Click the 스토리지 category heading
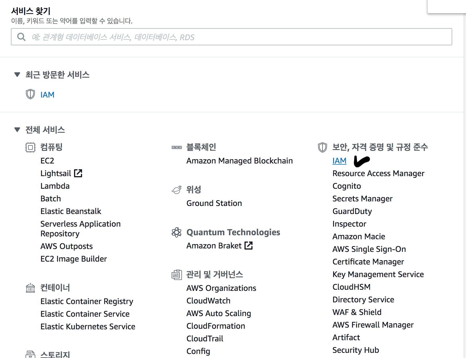The image size is (466, 358). pyautogui.click(x=55, y=355)
